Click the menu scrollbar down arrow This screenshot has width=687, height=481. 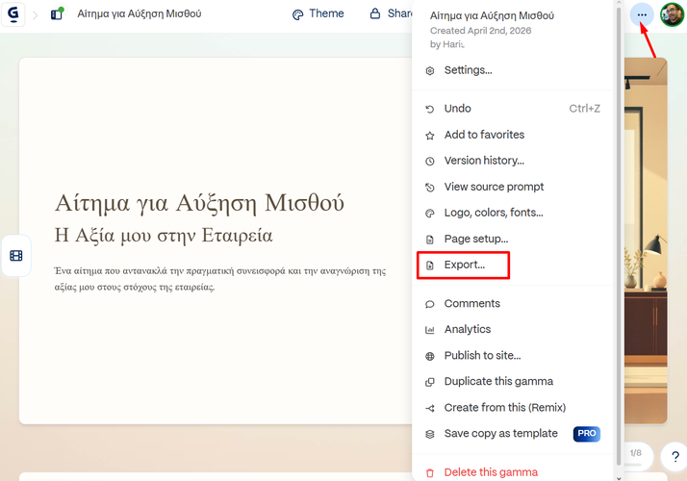(619, 478)
